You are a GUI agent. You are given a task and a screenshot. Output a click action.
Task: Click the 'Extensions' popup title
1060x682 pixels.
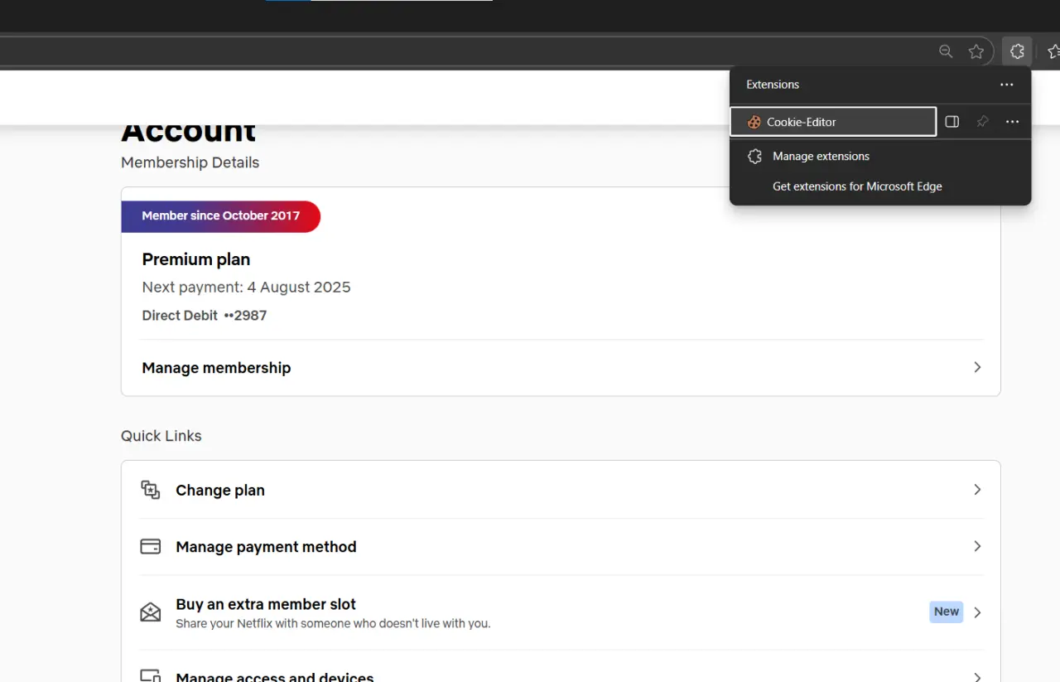click(x=773, y=85)
